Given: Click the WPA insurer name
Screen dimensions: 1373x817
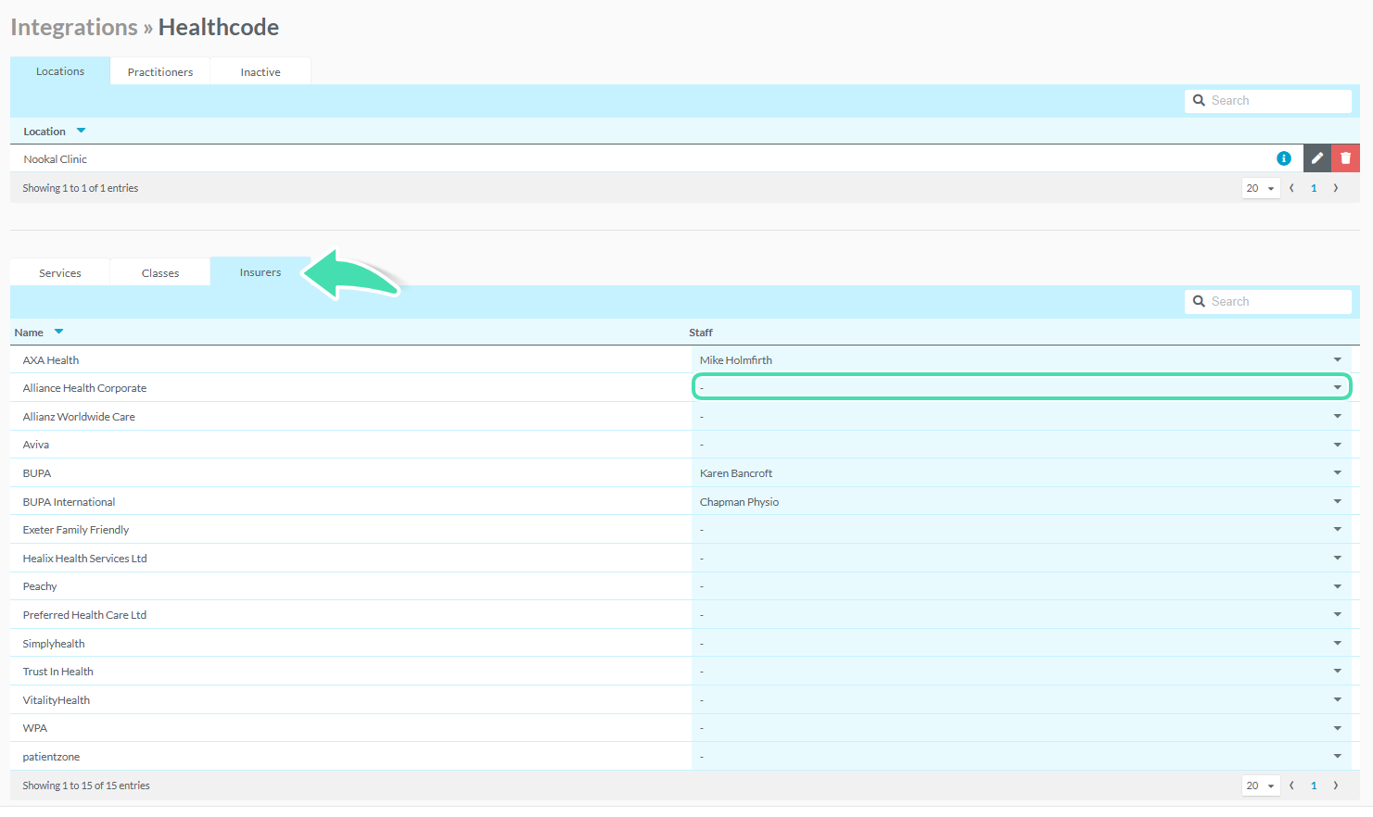Looking at the screenshot, I should (x=35, y=728).
